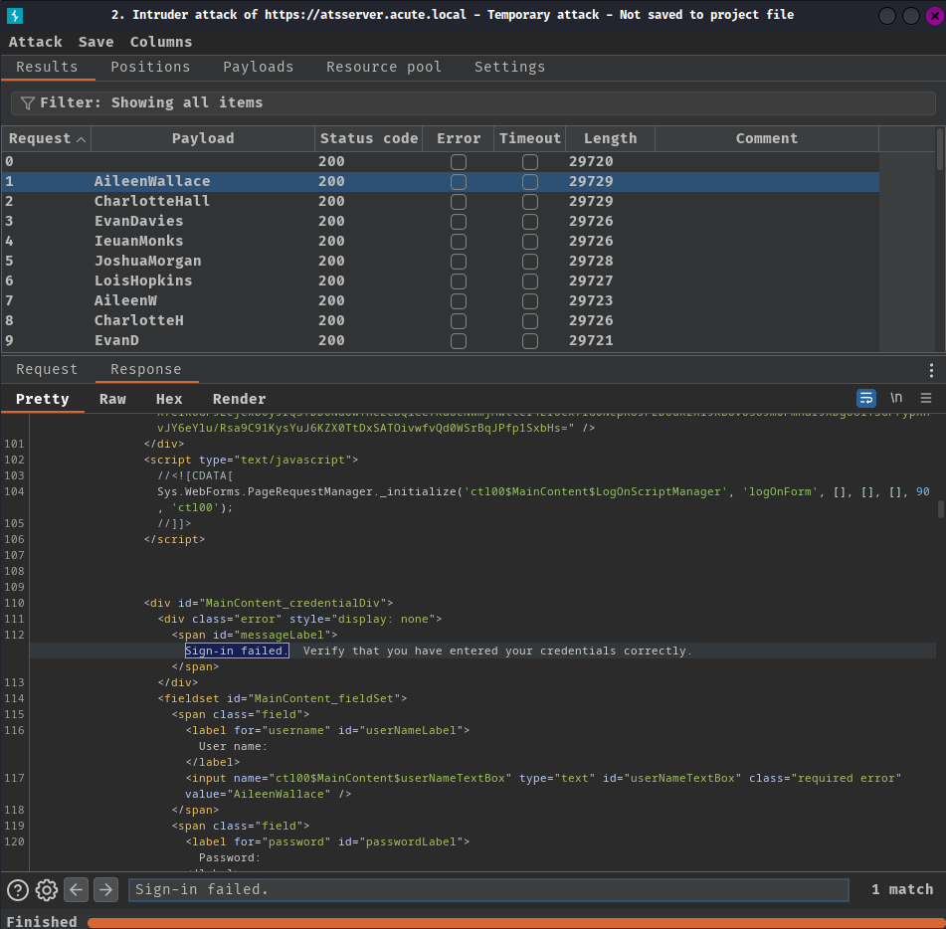Image resolution: width=946 pixels, height=929 pixels.
Task: Open the Save menu
Action: tap(95, 42)
